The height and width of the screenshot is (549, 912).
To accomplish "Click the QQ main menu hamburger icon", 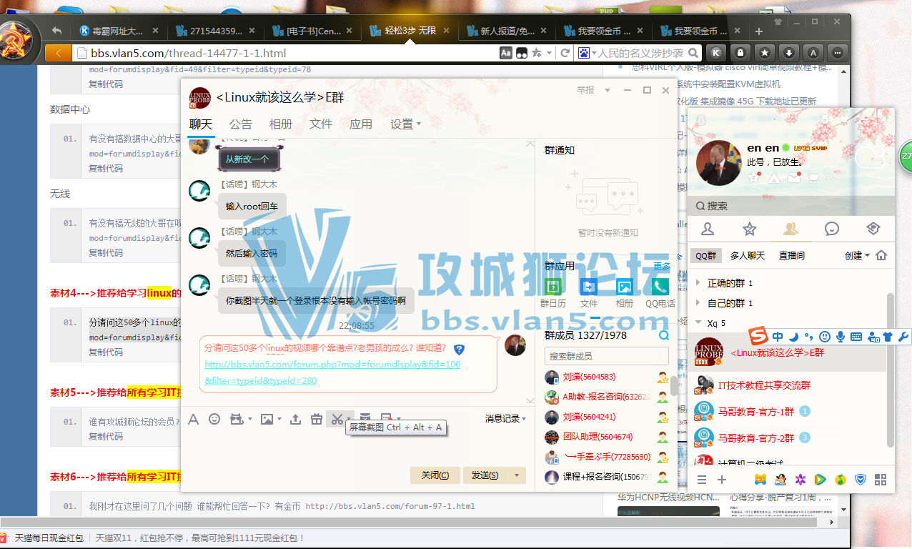I will click(x=702, y=480).
